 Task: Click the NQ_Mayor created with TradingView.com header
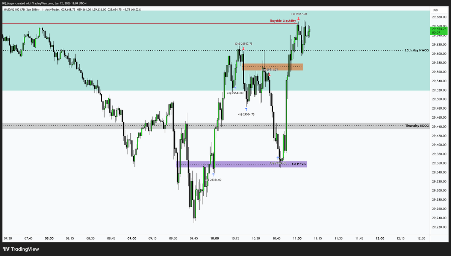point(44,3)
